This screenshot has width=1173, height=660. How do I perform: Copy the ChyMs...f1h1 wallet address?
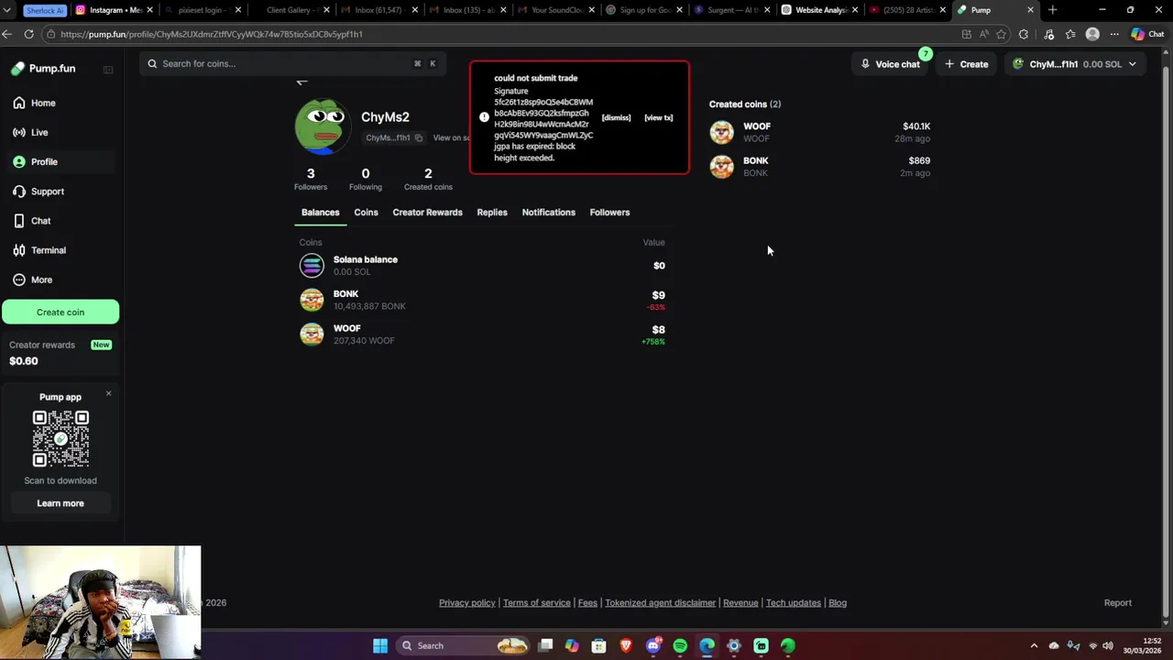(418, 138)
